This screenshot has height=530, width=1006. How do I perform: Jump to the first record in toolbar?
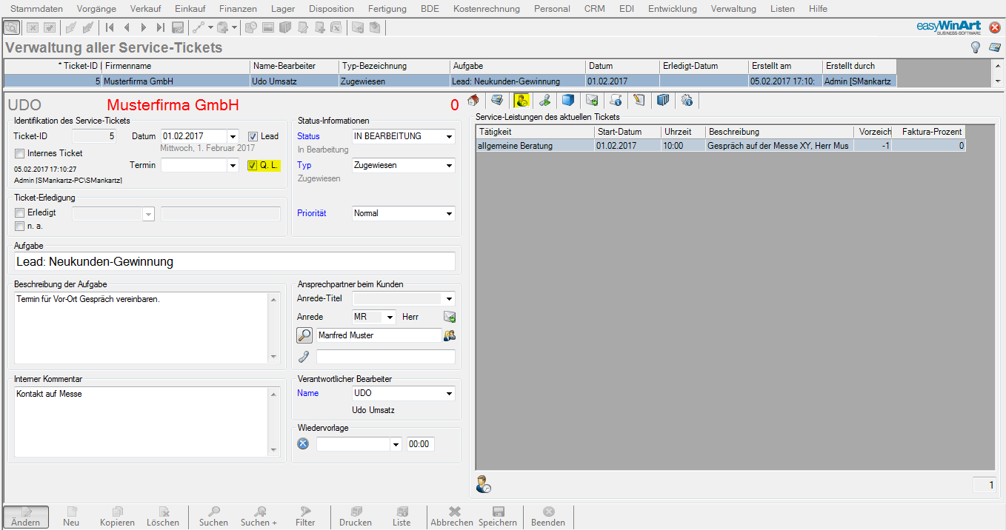point(110,28)
